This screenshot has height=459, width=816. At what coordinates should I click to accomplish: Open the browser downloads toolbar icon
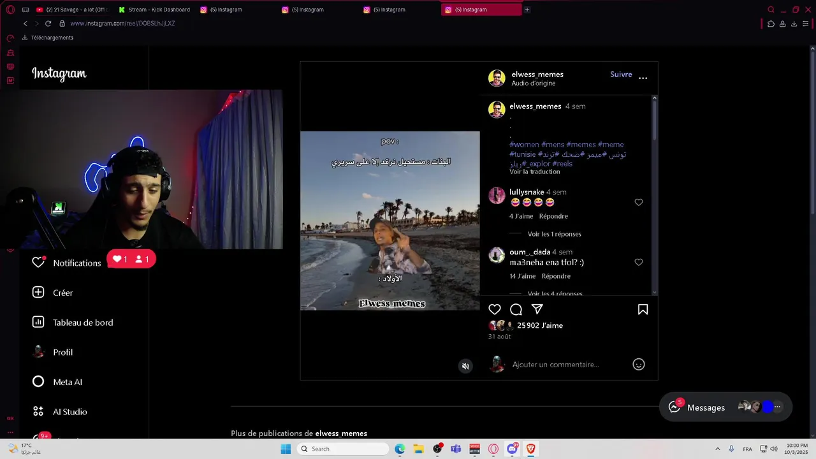pos(794,24)
